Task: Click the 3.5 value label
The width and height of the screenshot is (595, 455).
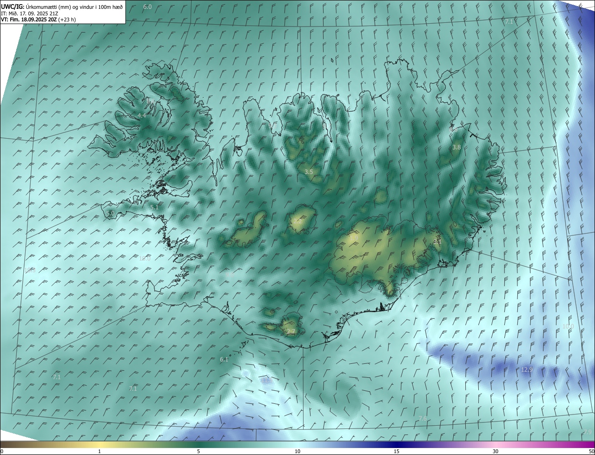Action: 309,172
